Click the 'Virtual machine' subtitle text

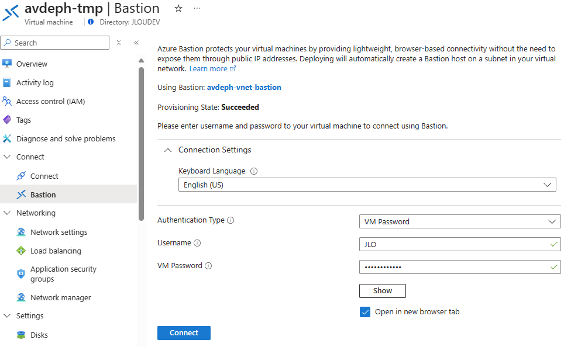click(49, 22)
